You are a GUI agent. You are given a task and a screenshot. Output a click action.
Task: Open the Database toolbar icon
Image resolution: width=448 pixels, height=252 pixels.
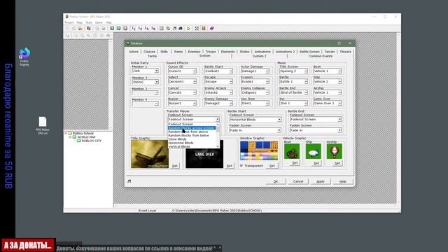tap(162, 28)
